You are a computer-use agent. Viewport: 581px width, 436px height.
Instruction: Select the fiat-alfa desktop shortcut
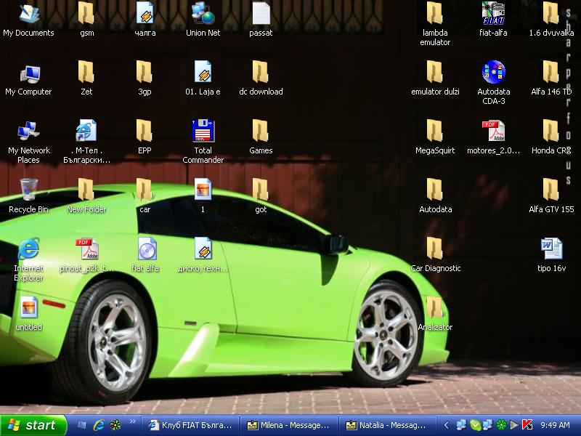coord(493,14)
